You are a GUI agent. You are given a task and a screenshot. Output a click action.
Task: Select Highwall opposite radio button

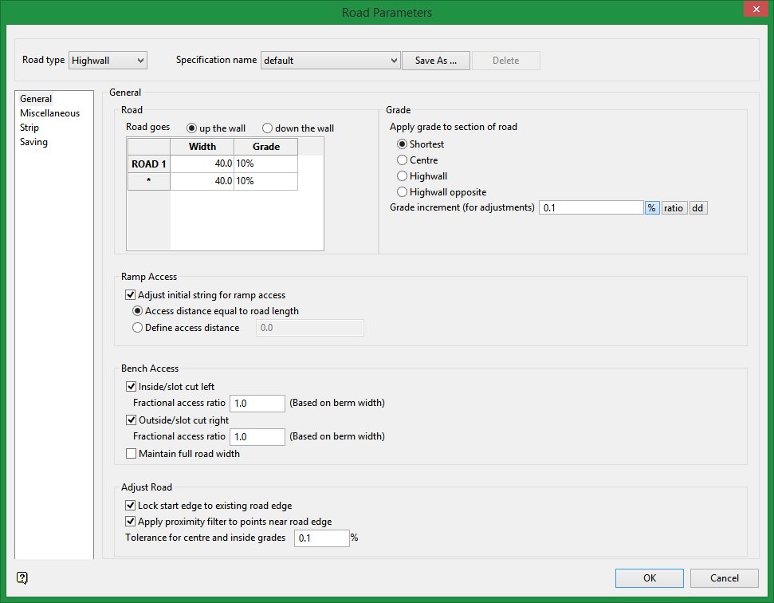(x=403, y=192)
